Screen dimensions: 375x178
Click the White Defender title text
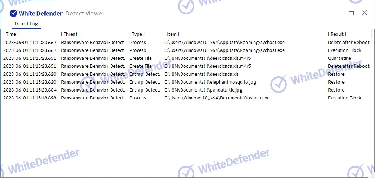pos(40,13)
